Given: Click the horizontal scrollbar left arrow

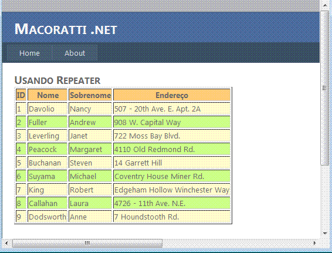Looking at the screenshot, I should pos(6,243).
